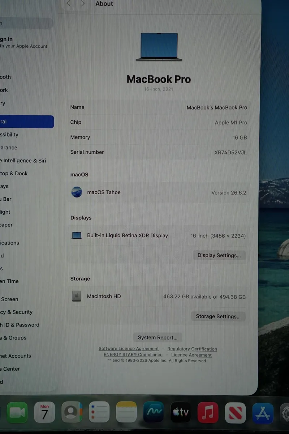
Task: Open Desktop & Dock settings in sidebar
Action: [x=14, y=174]
